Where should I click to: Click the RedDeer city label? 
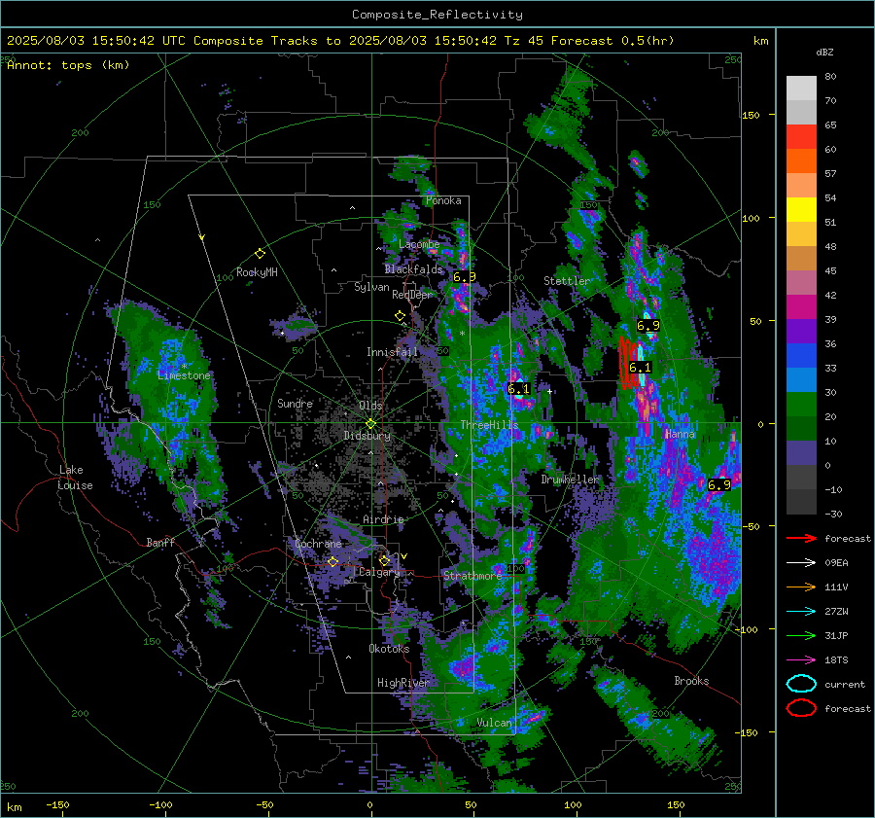[x=412, y=295]
